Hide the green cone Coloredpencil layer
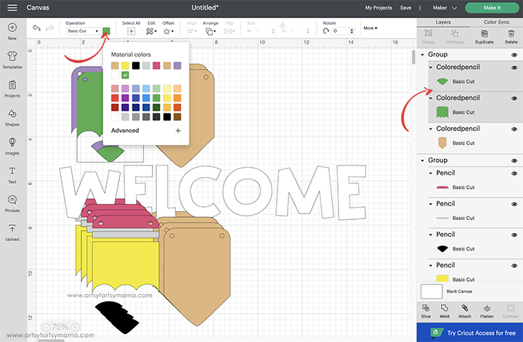This screenshot has height=342, width=523. pos(514,68)
